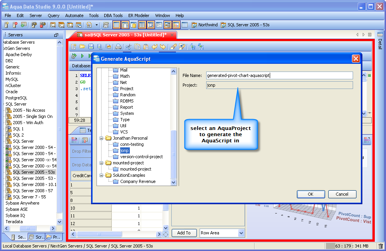386x251 pixels.
Task: Open the Query menu
Action: click(x=53, y=15)
